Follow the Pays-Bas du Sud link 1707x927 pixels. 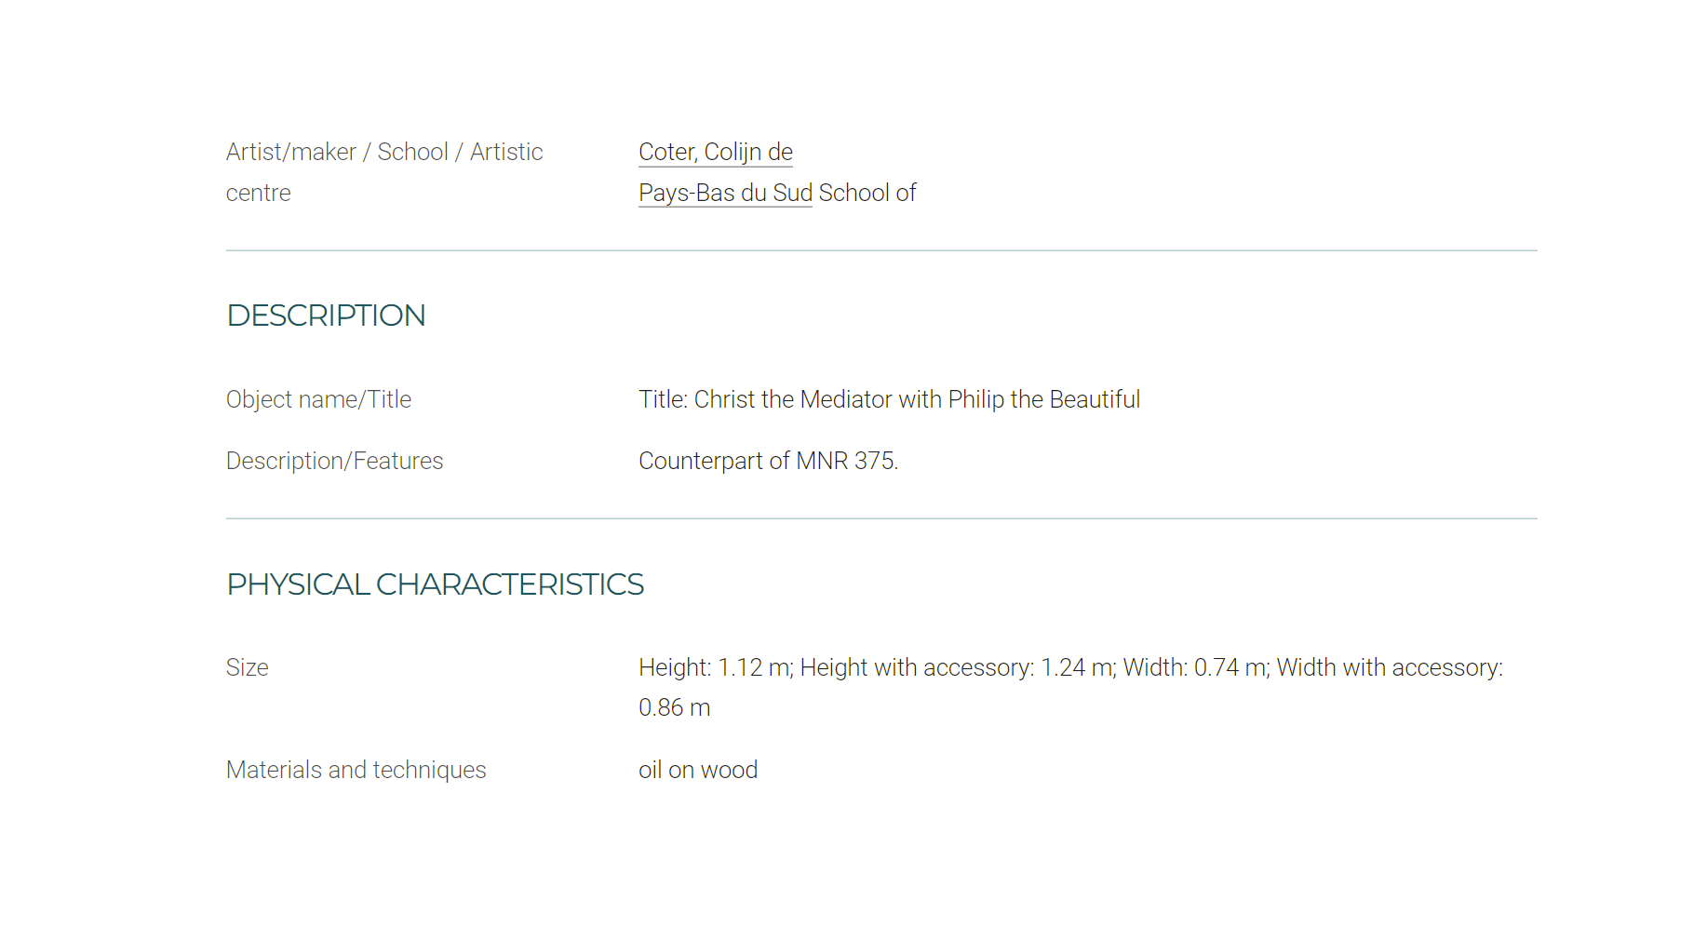[725, 194]
